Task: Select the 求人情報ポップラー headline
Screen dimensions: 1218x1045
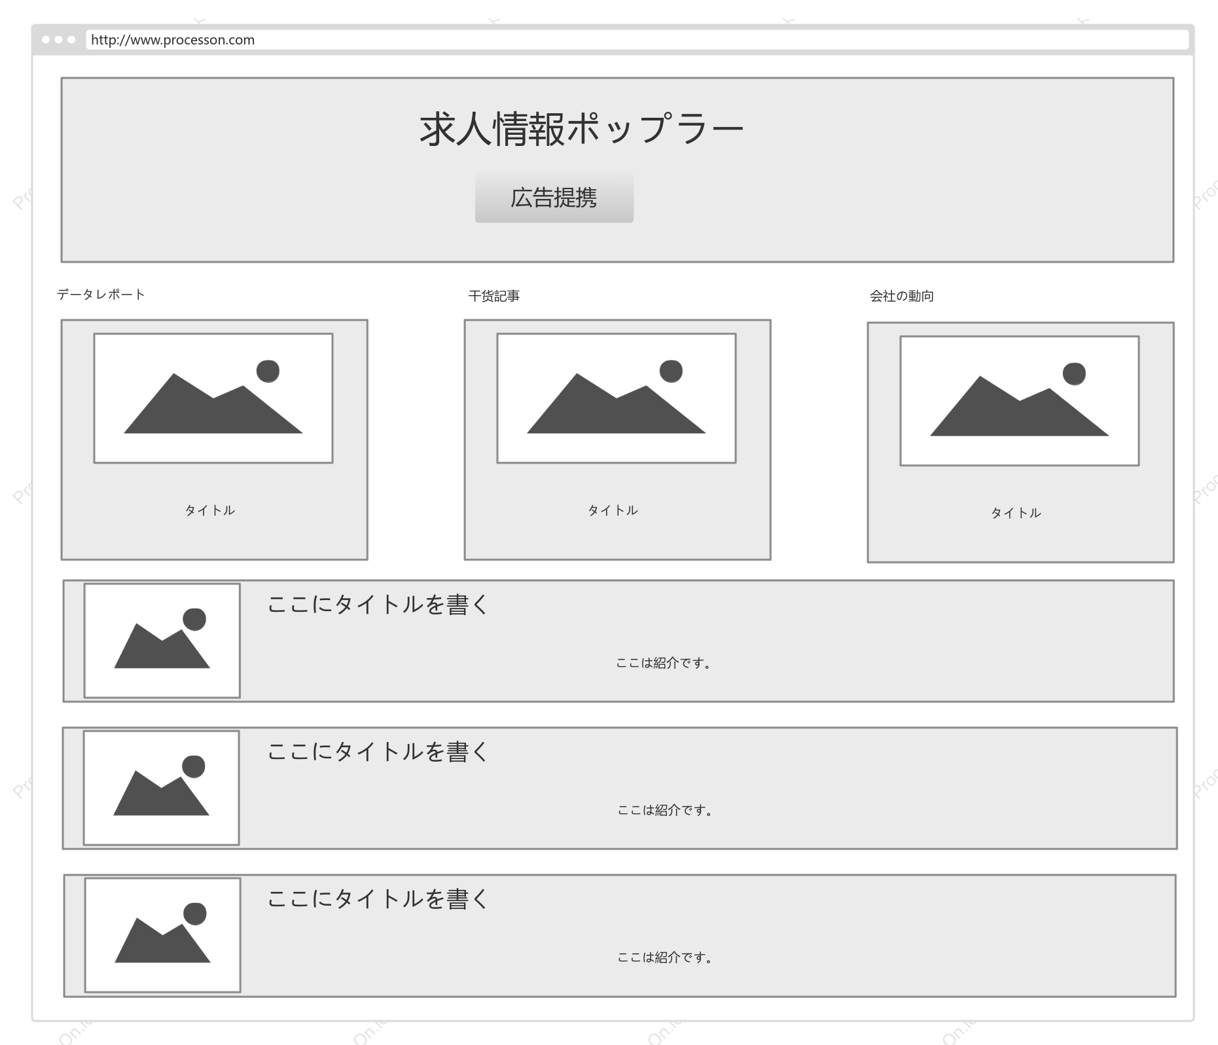Action: (x=581, y=128)
